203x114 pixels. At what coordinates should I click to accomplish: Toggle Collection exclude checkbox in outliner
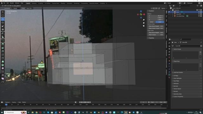(197, 10)
